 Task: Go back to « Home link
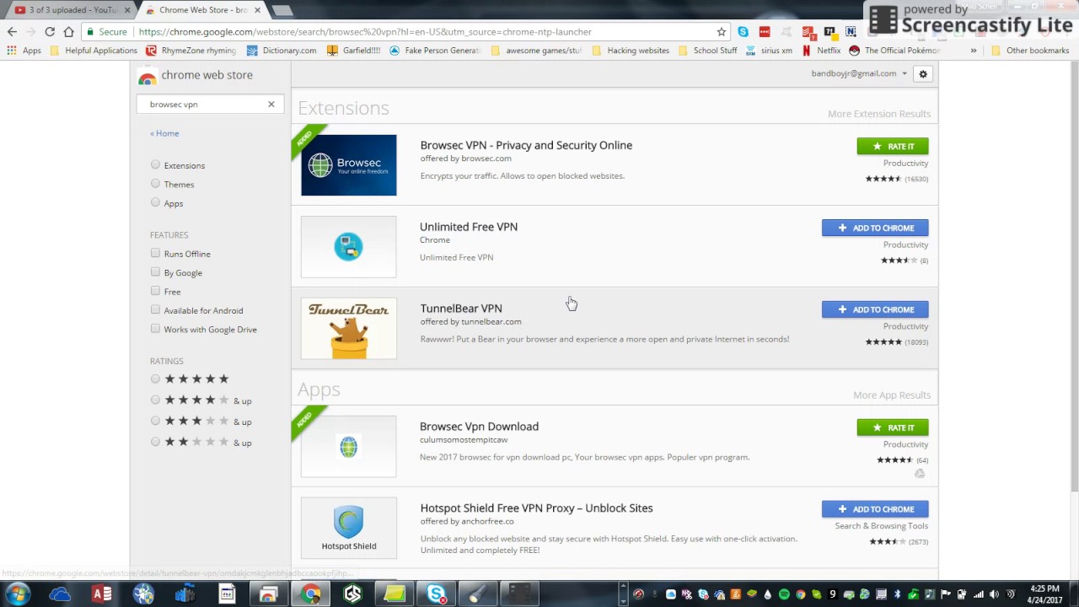pos(164,133)
